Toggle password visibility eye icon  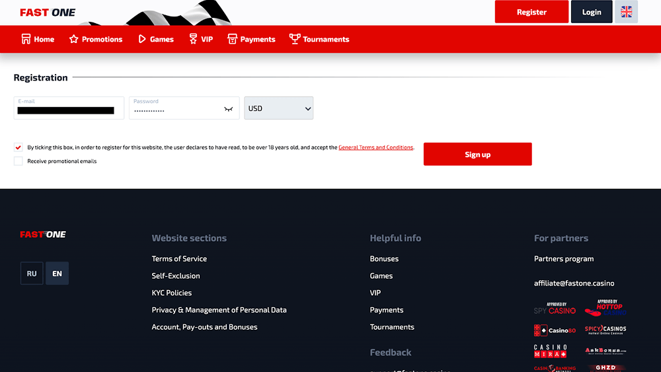click(x=229, y=109)
